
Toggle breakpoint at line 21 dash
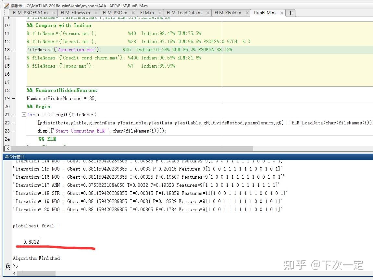pyautogui.click(x=14, y=115)
